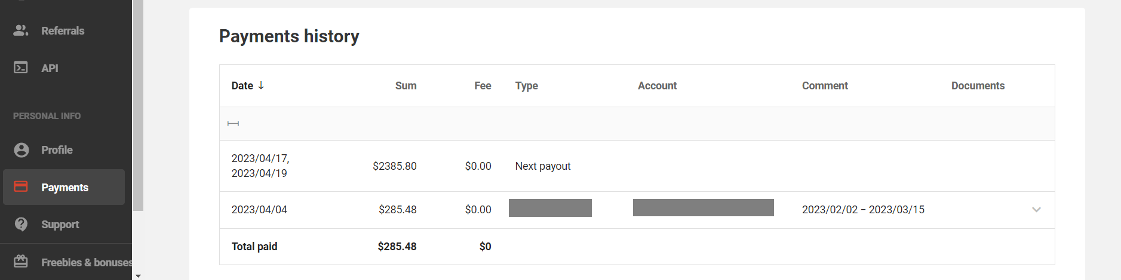Open the Profile menu label
Screen dimensions: 1121x280
point(57,150)
